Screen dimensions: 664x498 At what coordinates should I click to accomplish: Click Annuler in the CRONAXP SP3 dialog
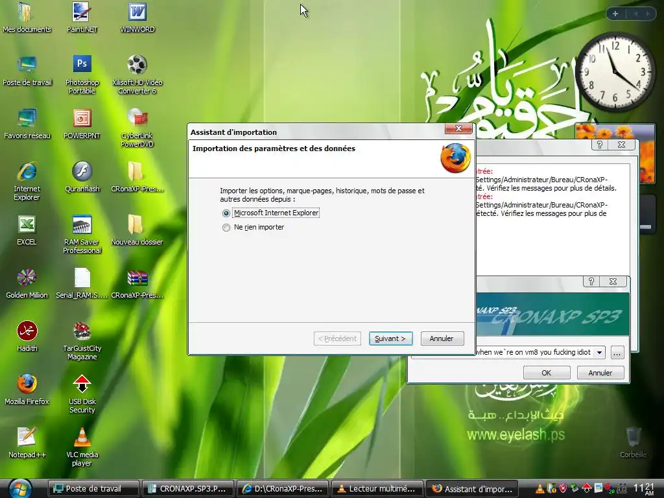(600, 373)
